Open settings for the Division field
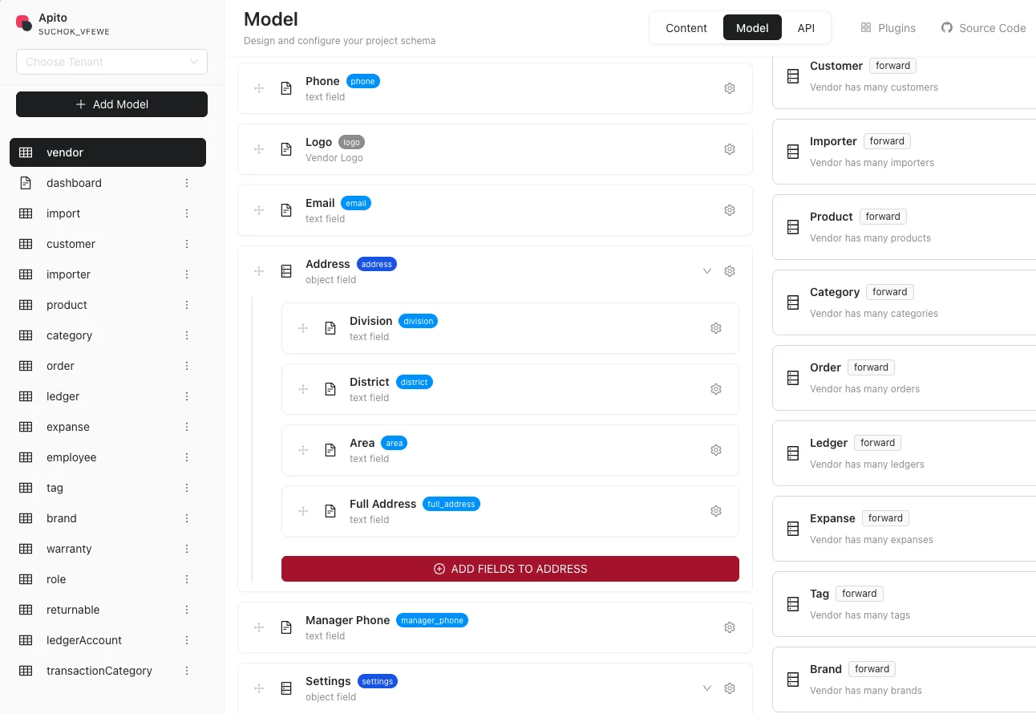 [715, 327]
